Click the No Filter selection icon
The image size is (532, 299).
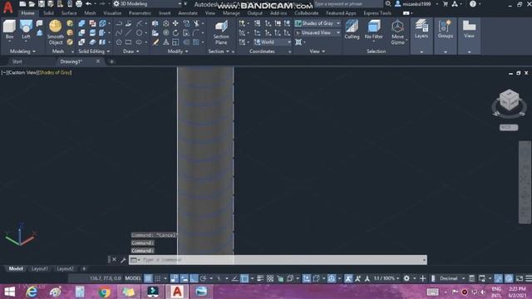(x=374, y=30)
